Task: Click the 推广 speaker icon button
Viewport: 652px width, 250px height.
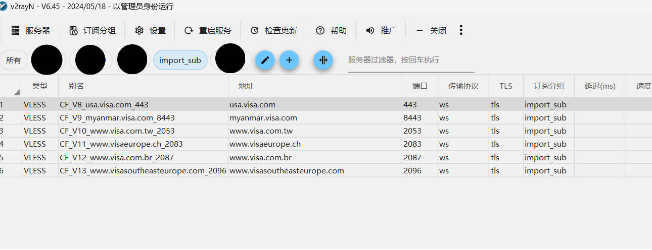Action: [x=382, y=31]
